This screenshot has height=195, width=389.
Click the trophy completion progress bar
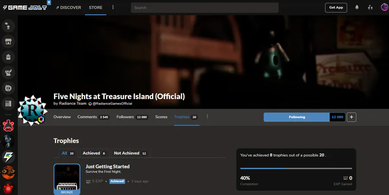click(296, 169)
